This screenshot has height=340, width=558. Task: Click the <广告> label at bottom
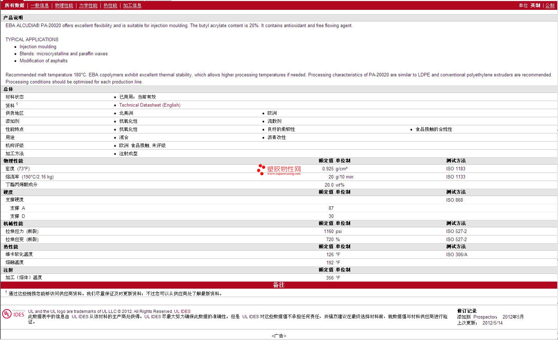pyautogui.click(x=279, y=336)
